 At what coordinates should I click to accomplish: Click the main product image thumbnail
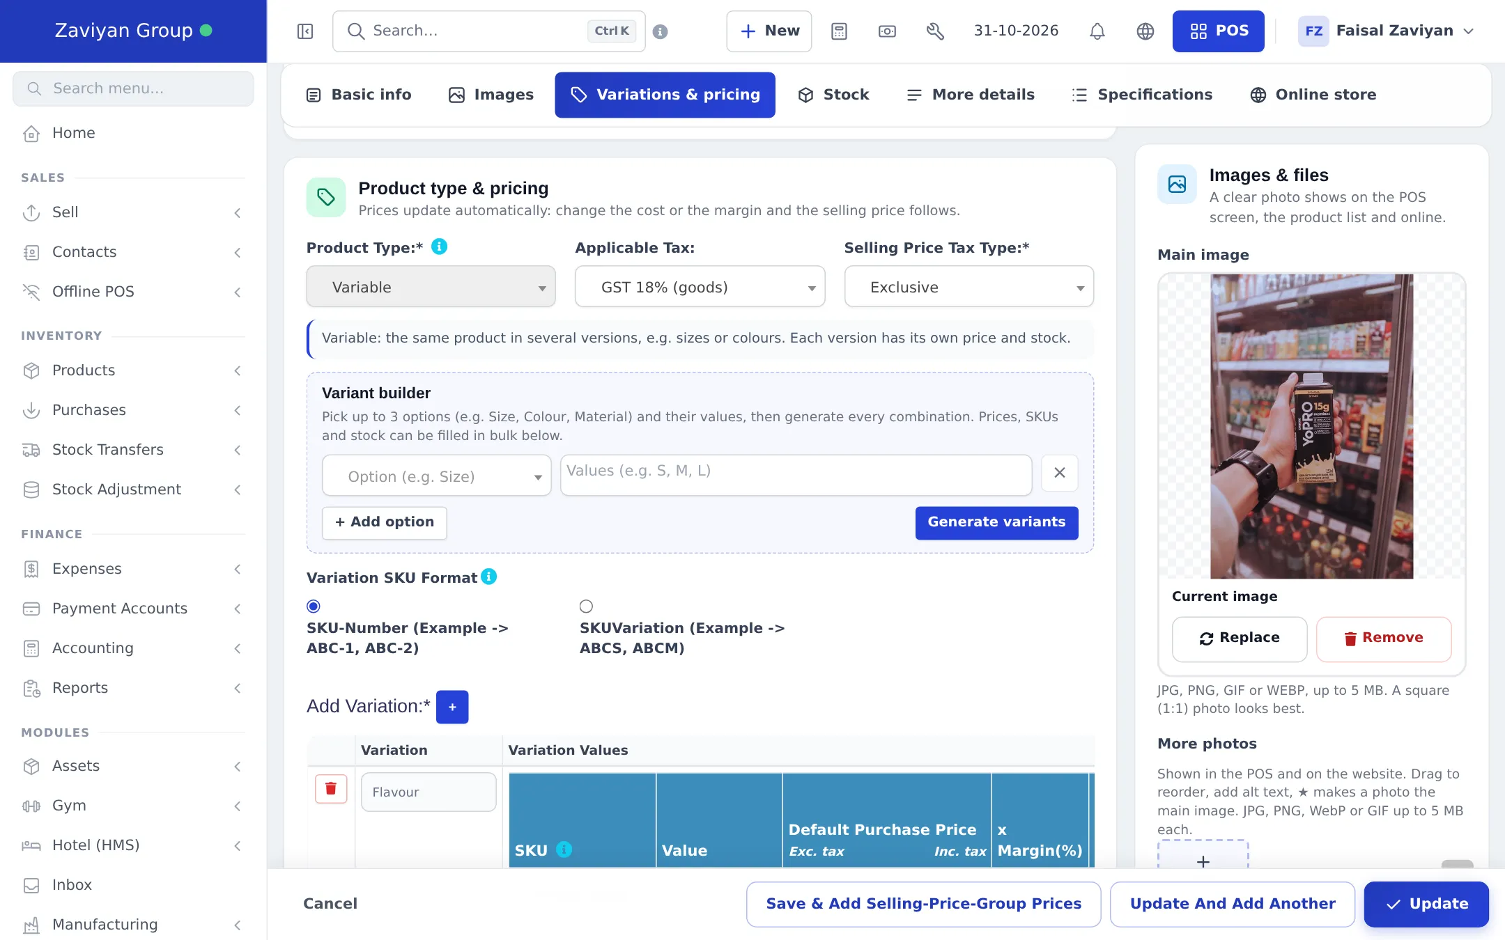1311,426
